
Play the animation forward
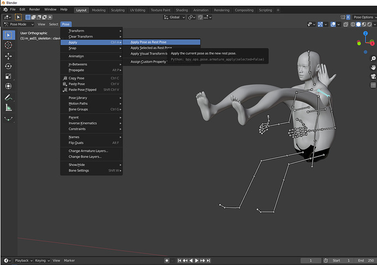197,261
